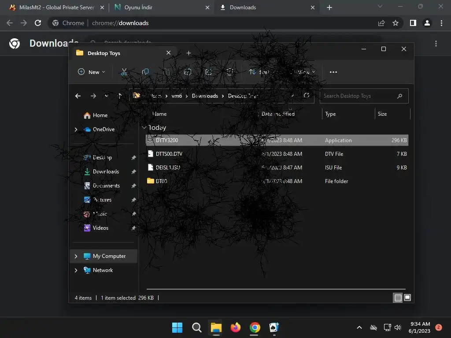
Task: Sort files by Name column header
Action: tap(159, 114)
